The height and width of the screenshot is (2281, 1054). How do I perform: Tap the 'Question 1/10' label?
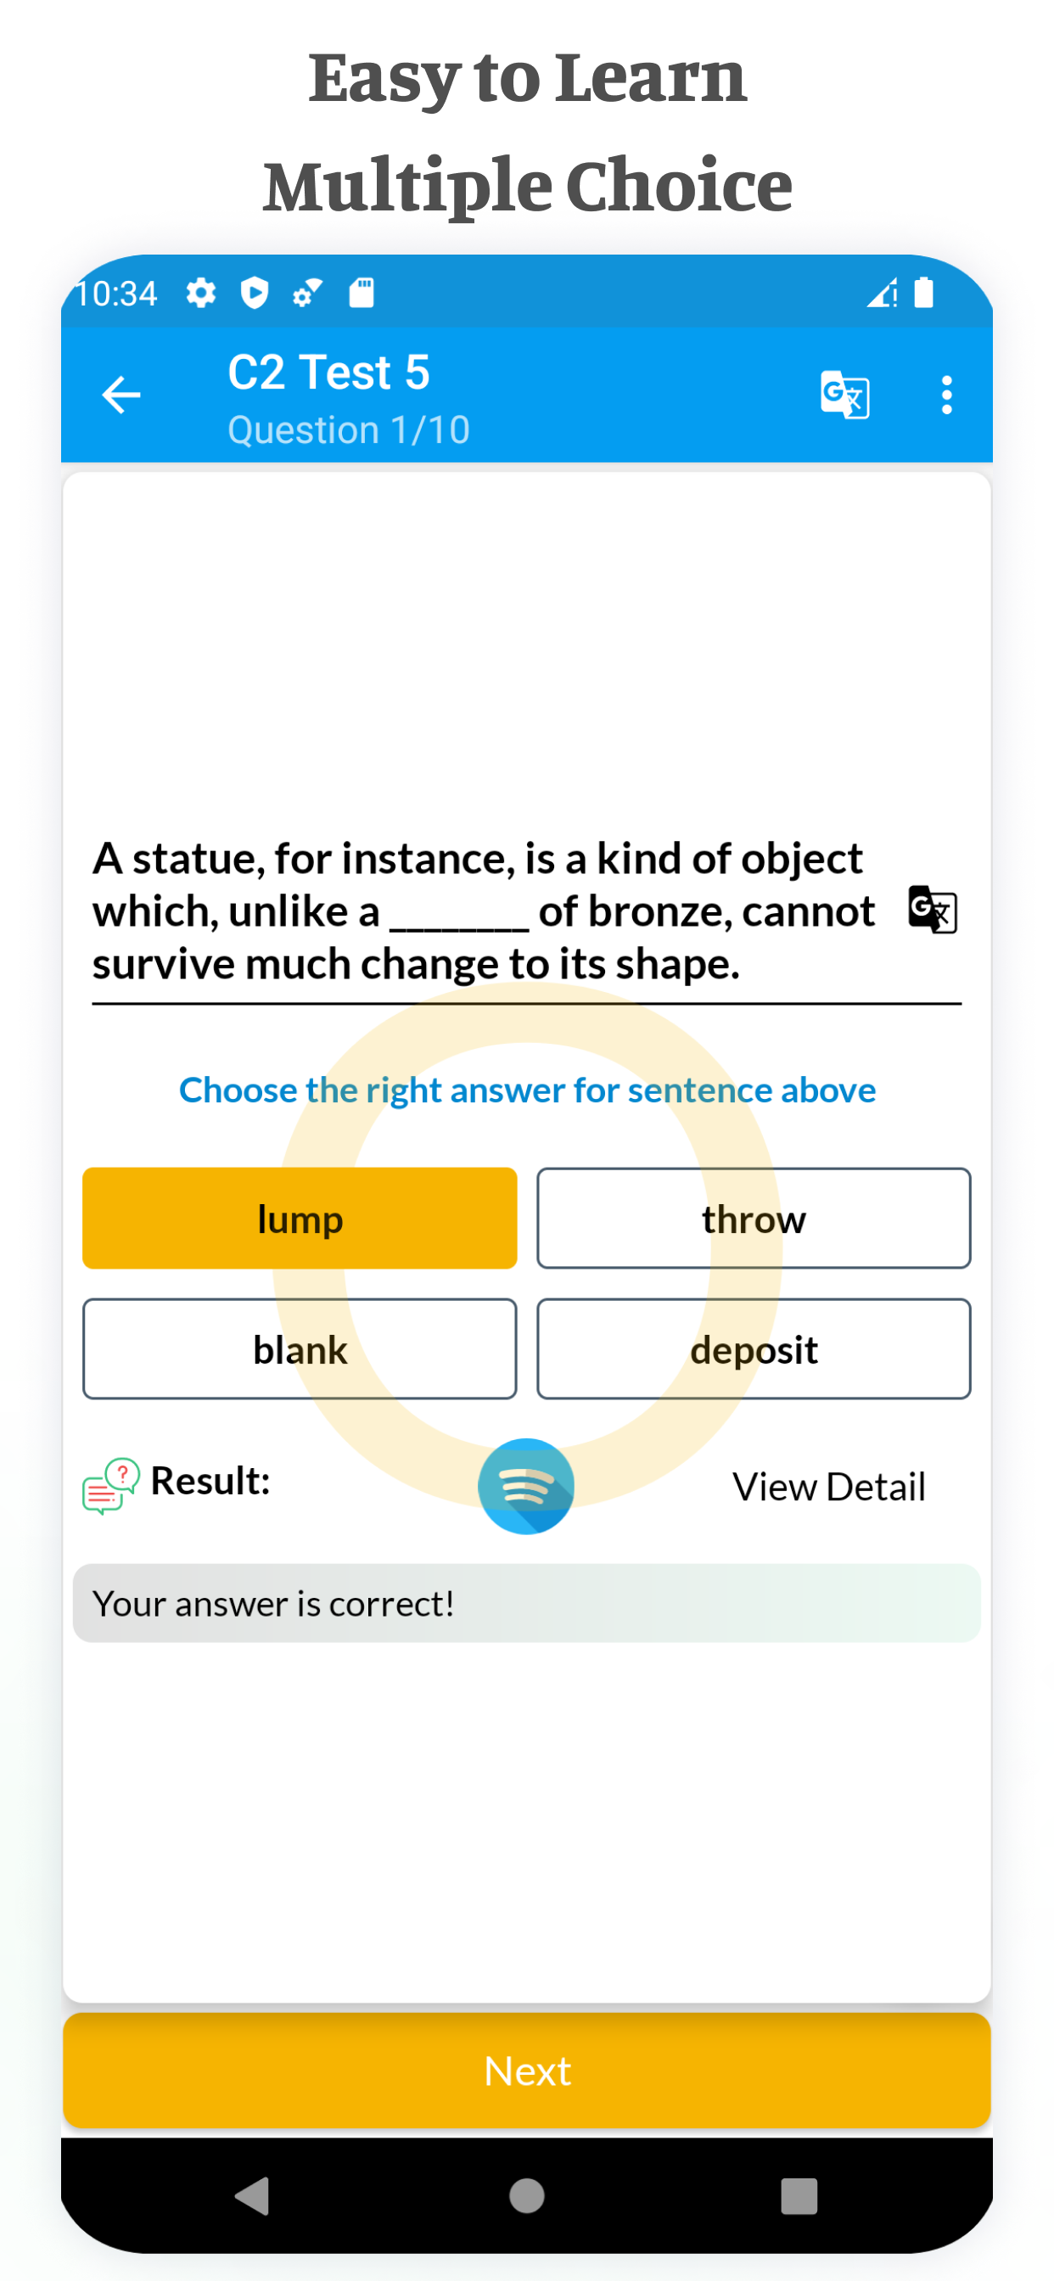pos(349,429)
